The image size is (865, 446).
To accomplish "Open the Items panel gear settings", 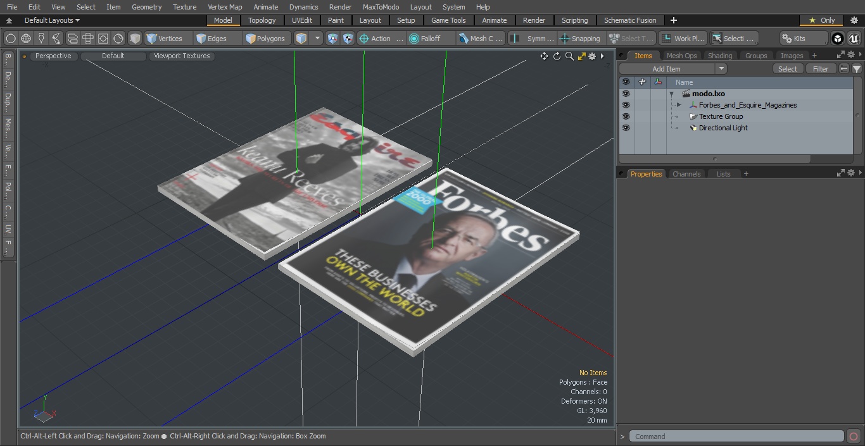I will click(x=852, y=56).
